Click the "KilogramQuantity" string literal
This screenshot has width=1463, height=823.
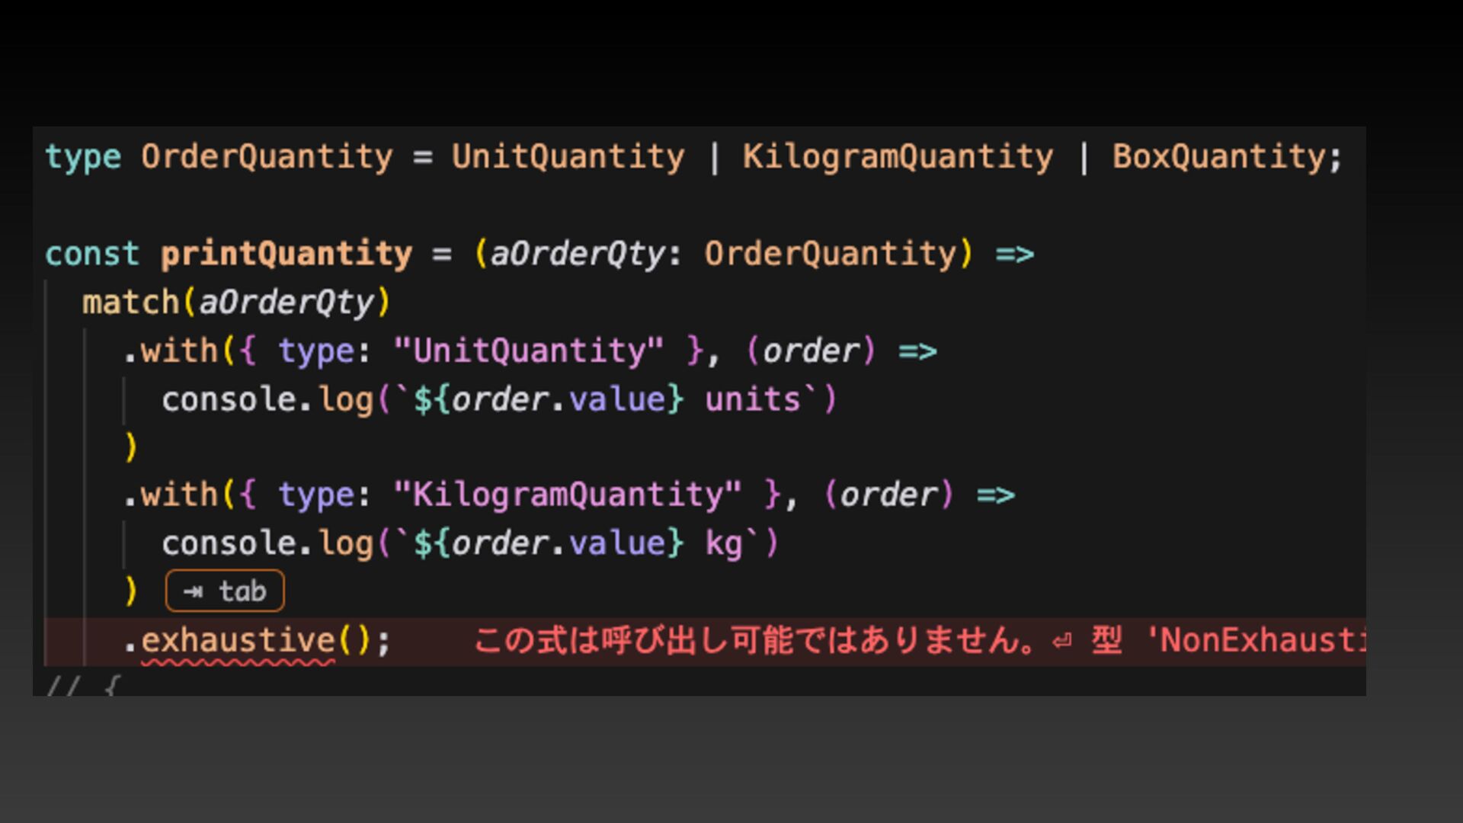567,495
